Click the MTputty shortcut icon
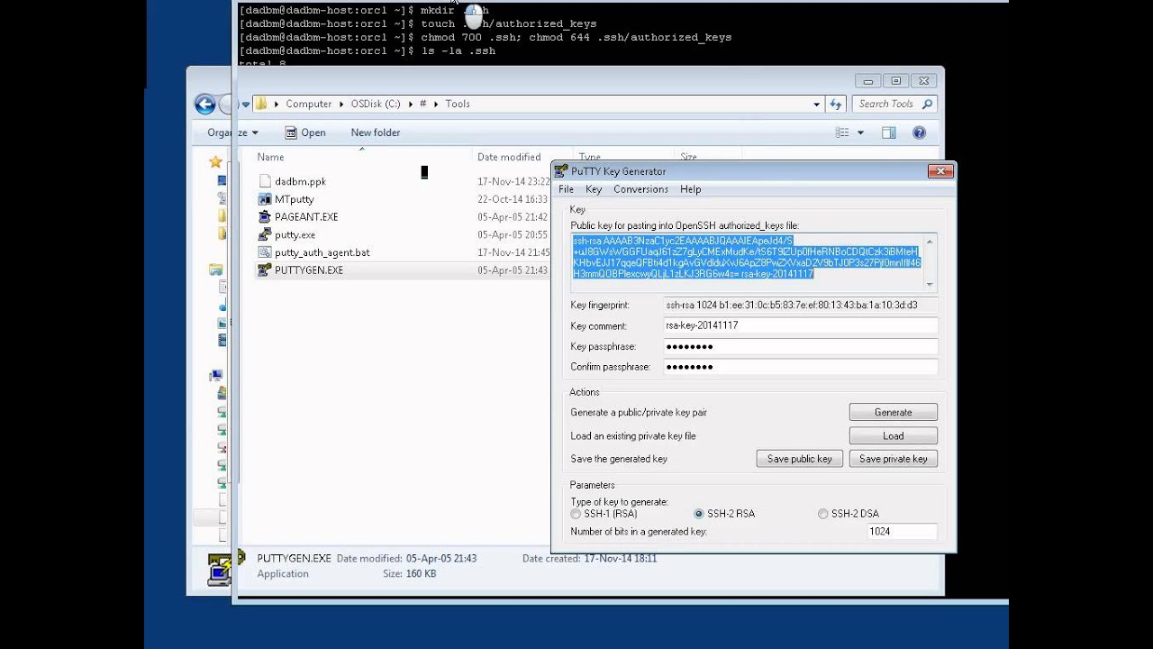Viewport: 1153px width, 649px height. pyautogui.click(x=264, y=199)
